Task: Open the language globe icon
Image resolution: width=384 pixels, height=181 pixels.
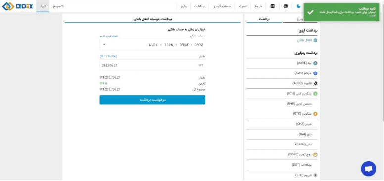Action: (x=286, y=6)
